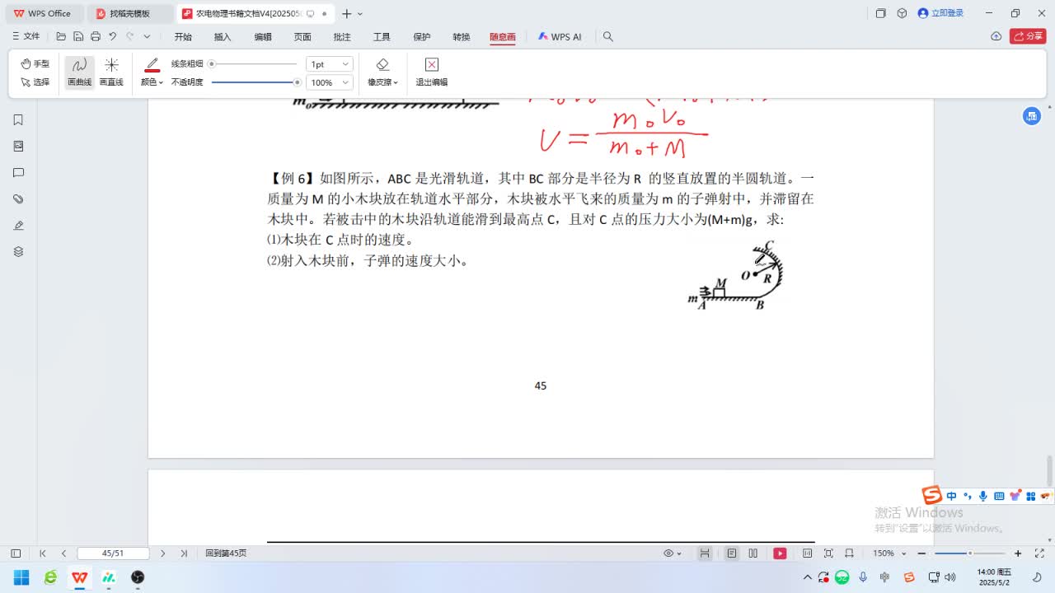Switch to two-page view
This screenshot has height=593, width=1055.
click(753, 553)
